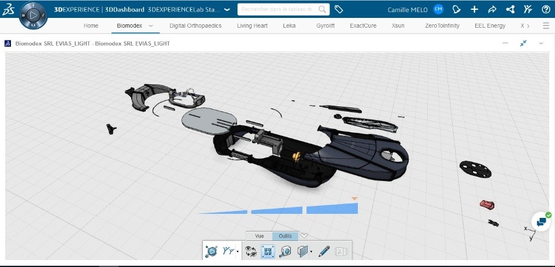Click the magnifying glass search icon
Viewport: 555px width, 267px height.
click(322, 10)
